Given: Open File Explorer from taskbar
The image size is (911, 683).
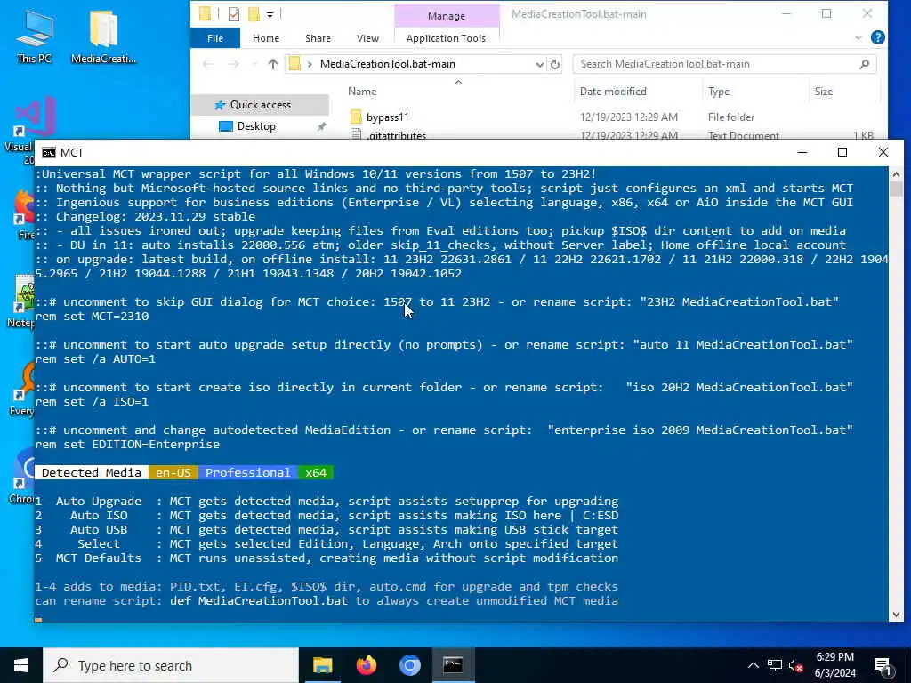Looking at the screenshot, I should (322, 665).
